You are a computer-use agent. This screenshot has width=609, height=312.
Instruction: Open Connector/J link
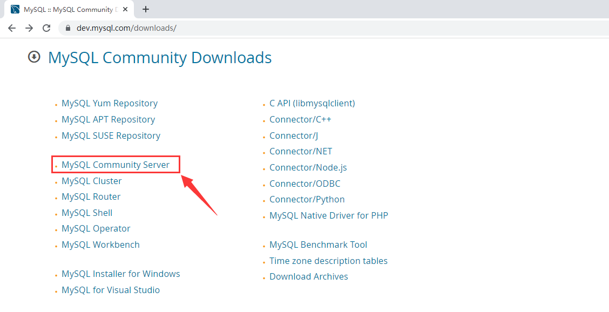pyautogui.click(x=294, y=135)
